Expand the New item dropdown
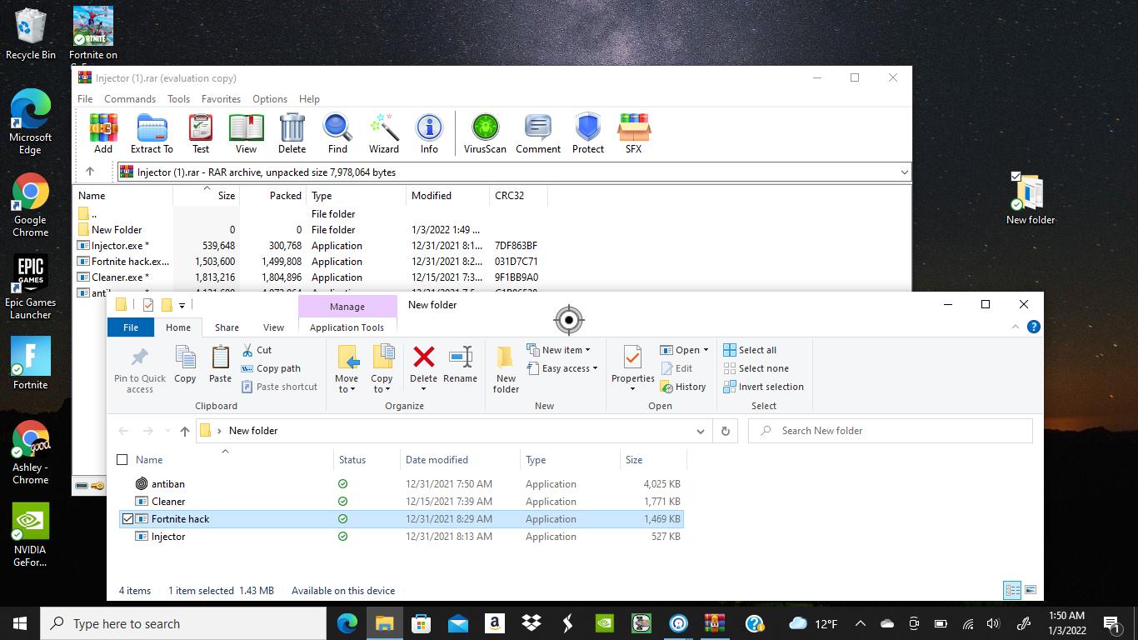1138x640 pixels. 566,350
